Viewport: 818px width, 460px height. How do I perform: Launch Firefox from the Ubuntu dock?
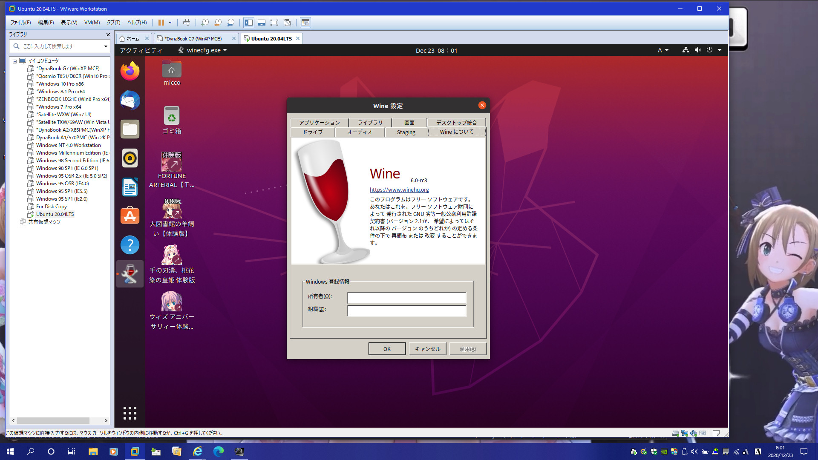click(x=130, y=71)
